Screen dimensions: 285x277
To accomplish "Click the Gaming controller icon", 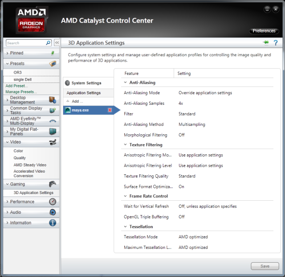I will pyautogui.click(x=53, y=184).
